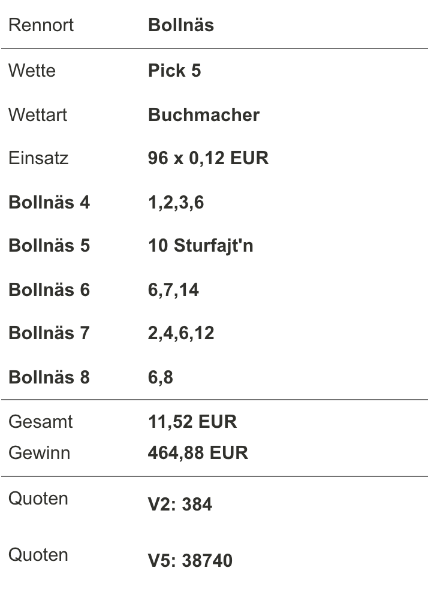This screenshot has width=428, height=598.
Task: Click the 10 Sturfajt'n horse selection
Action: [x=201, y=246]
